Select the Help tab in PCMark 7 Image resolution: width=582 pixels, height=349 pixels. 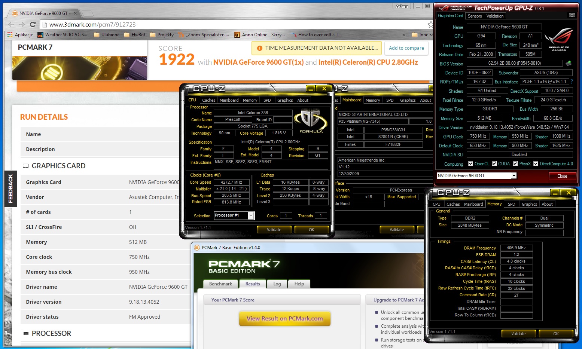pos(299,284)
